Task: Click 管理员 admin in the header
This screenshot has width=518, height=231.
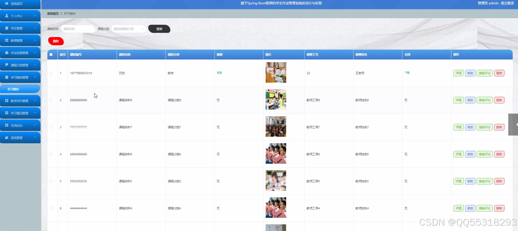Action: (x=488, y=3)
